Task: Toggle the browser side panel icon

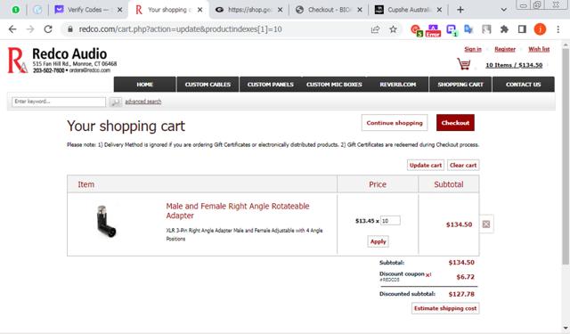Action: point(522,29)
